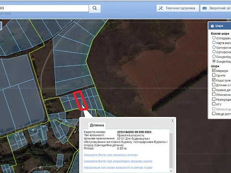Click the envelope feedback icon

click(x=205, y=8)
